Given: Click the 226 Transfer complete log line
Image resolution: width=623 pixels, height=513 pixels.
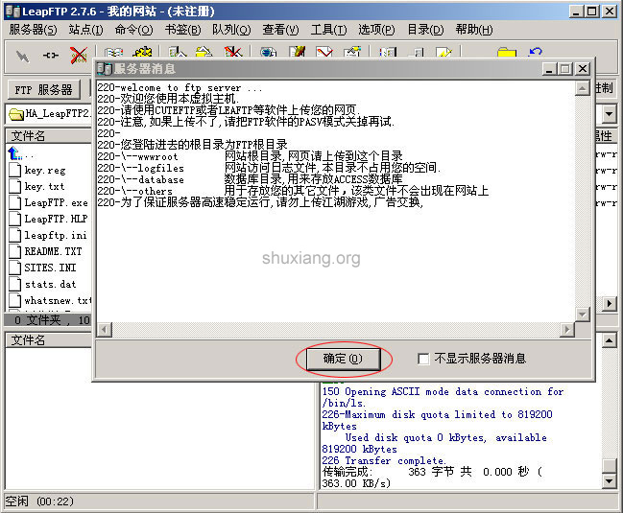Looking at the screenshot, I should (x=384, y=460).
